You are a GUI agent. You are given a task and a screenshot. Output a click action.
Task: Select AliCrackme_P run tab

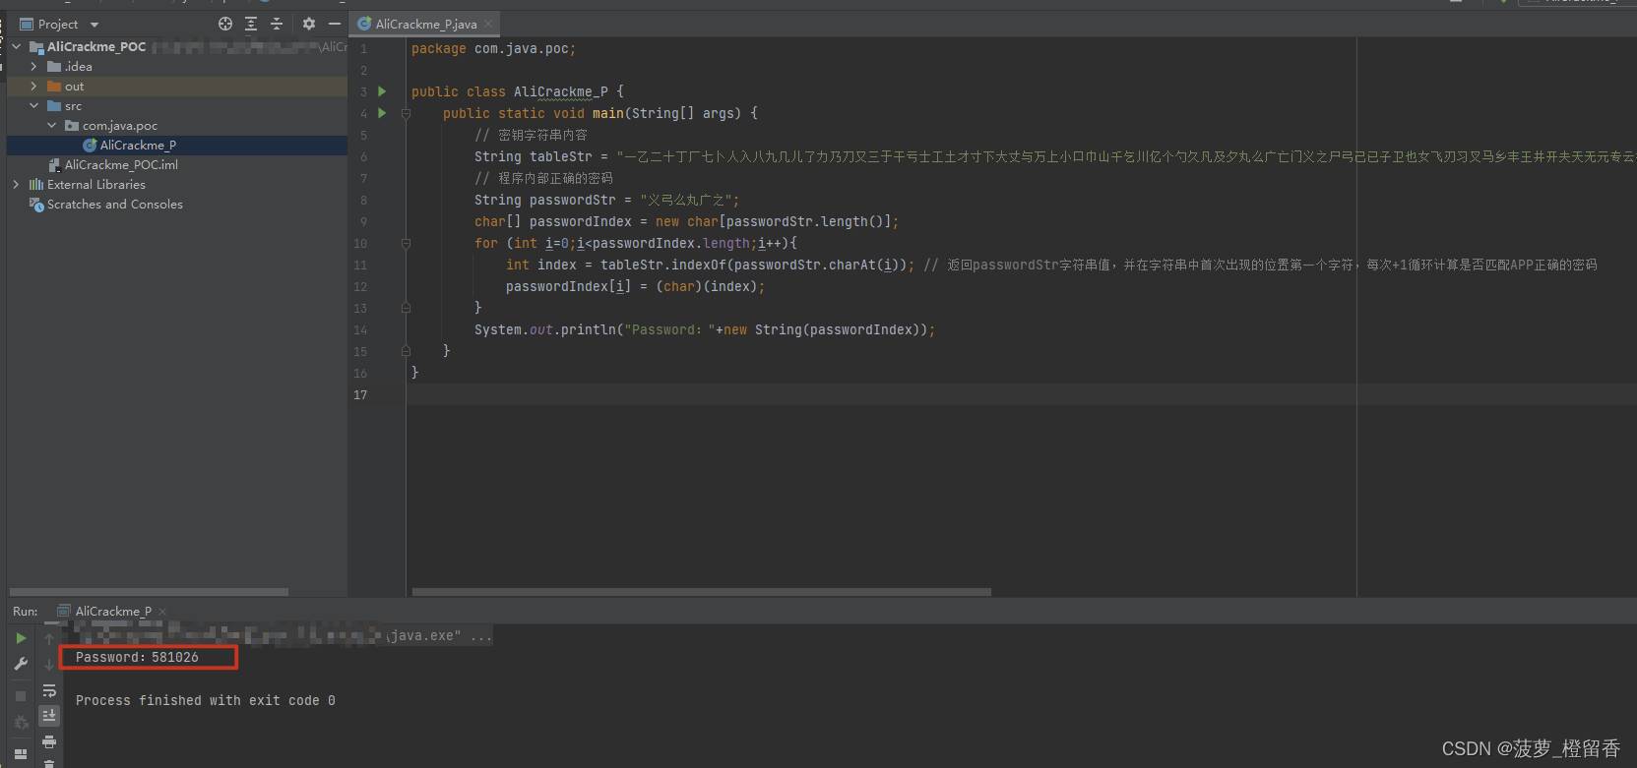point(112,611)
